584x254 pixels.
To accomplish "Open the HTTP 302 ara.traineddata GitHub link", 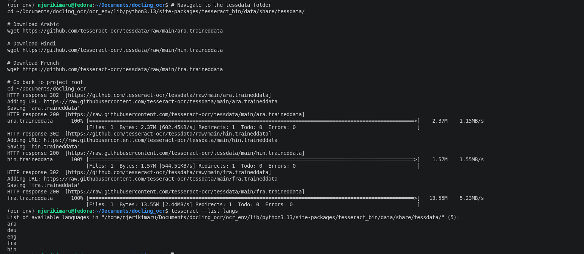I will click(168, 95).
